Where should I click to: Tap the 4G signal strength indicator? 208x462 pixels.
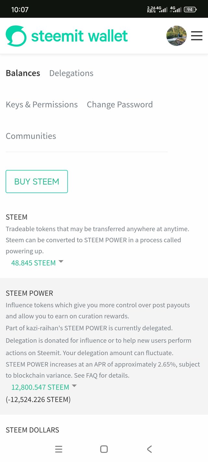(x=162, y=9)
